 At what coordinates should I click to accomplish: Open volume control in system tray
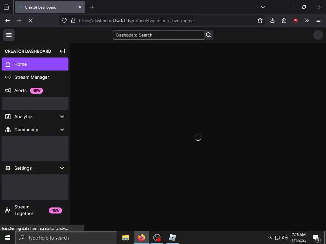[285, 238]
